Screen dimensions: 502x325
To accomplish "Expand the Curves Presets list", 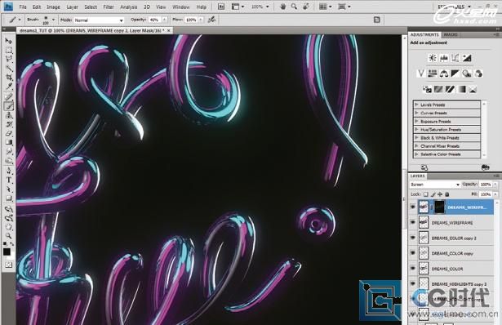I will 416,113.
